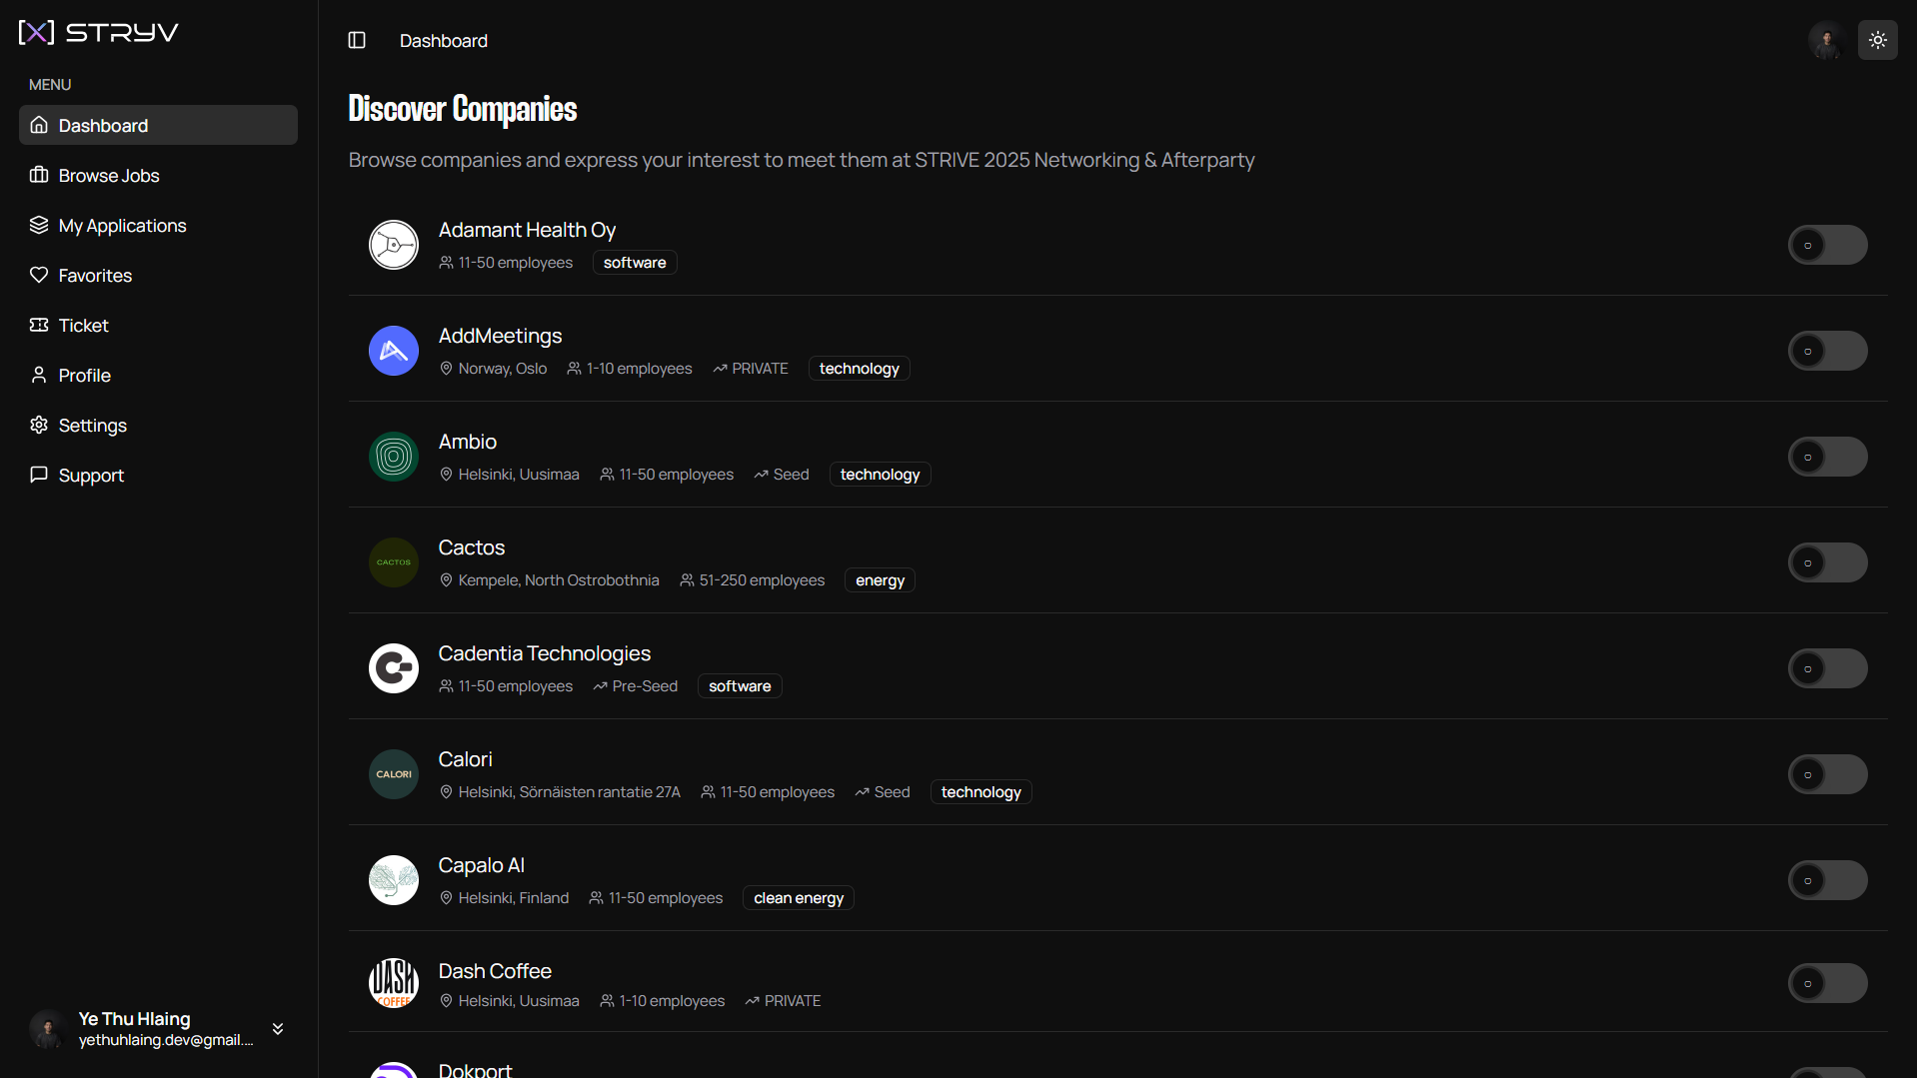The image size is (1917, 1078).
Task: Click the Discover Companies heading
Action: pyautogui.click(x=463, y=108)
